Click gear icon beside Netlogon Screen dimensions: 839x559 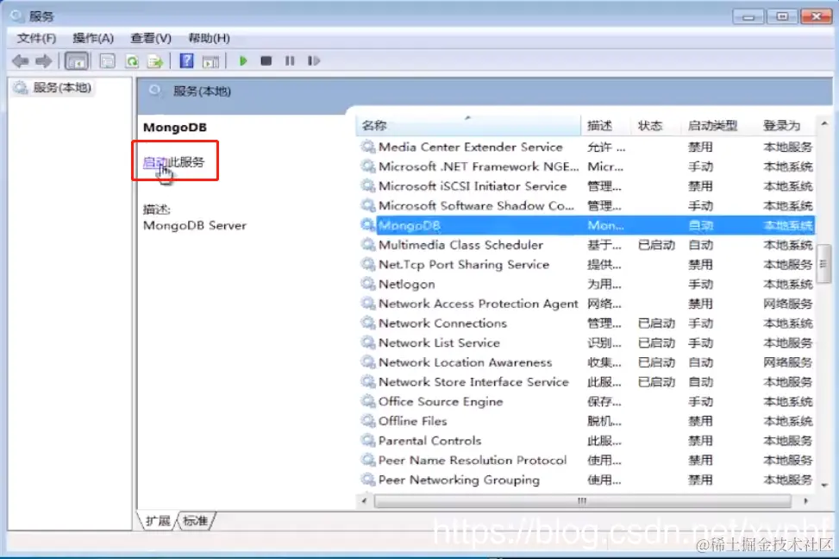(x=367, y=284)
